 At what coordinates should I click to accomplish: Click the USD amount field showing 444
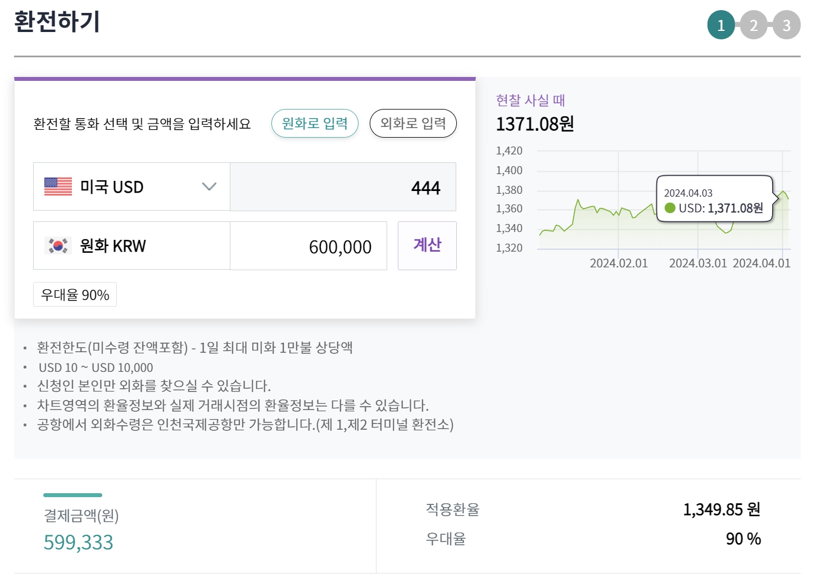(x=343, y=187)
